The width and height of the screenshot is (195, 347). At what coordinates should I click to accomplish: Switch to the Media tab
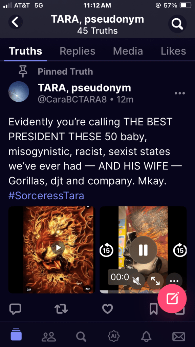click(x=128, y=51)
